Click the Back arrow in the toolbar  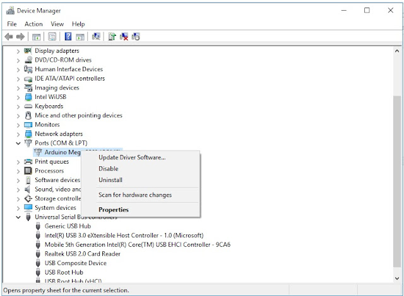pyautogui.click(x=9, y=37)
